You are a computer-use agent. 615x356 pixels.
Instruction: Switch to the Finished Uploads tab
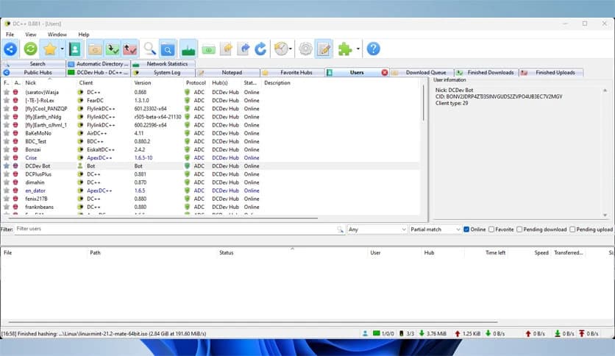(551, 73)
